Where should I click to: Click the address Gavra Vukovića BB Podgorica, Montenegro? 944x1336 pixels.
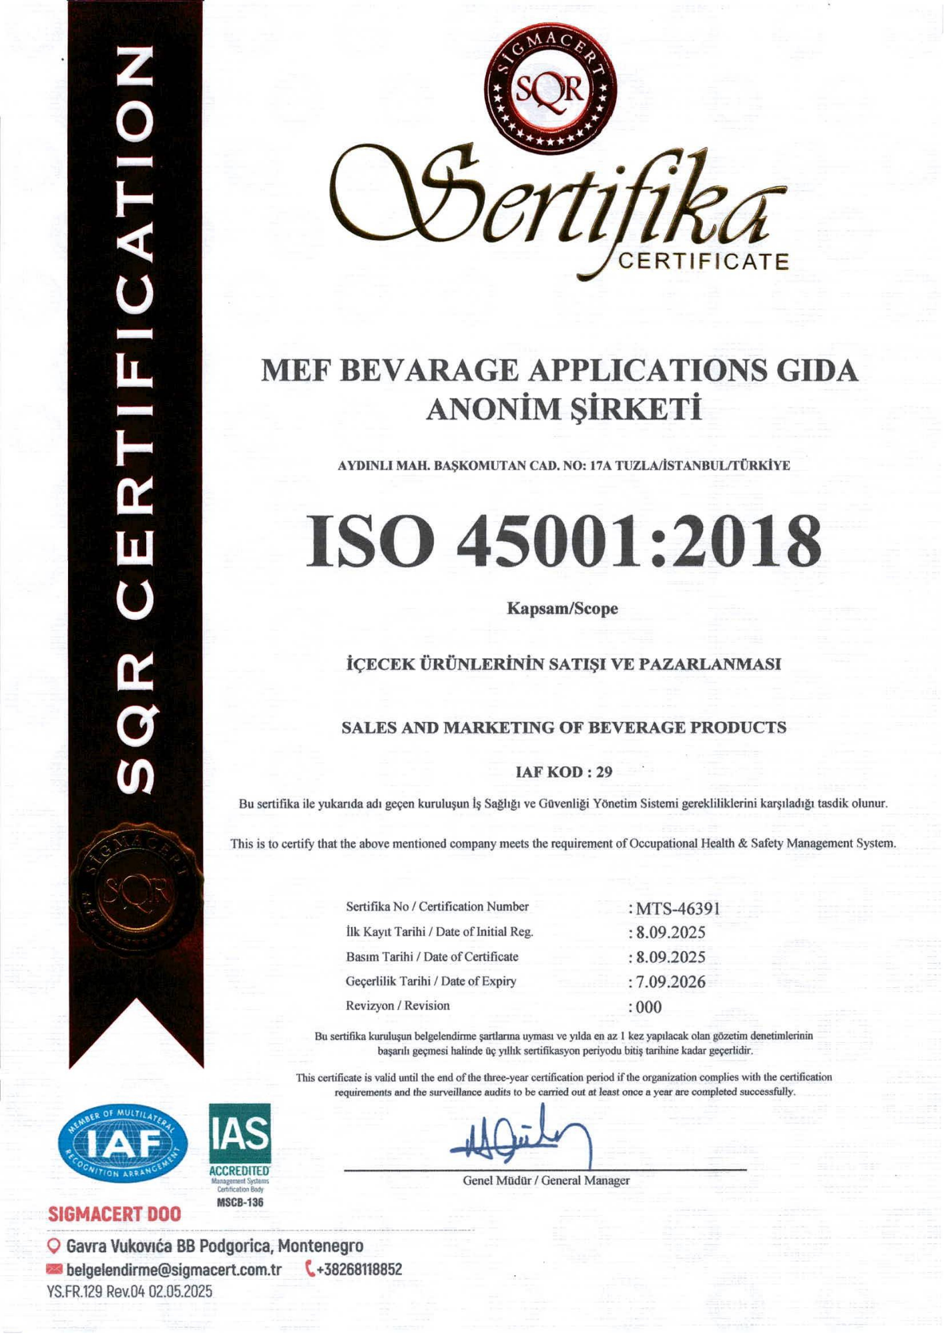tap(214, 1246)
